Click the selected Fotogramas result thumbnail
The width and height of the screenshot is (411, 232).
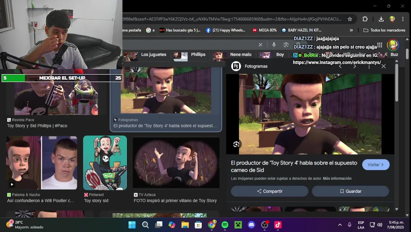166,90
